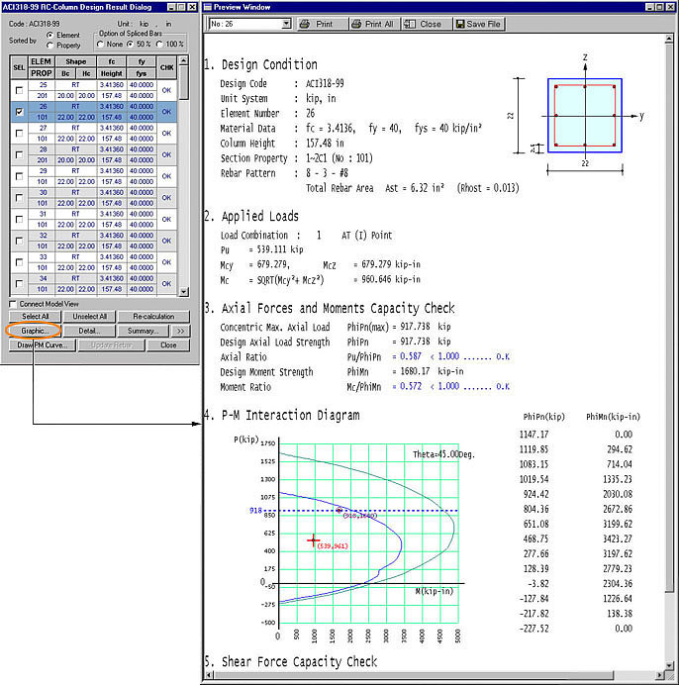679x685 pixels.
Task: Sort by Property radio option
Action: point(50,46)
